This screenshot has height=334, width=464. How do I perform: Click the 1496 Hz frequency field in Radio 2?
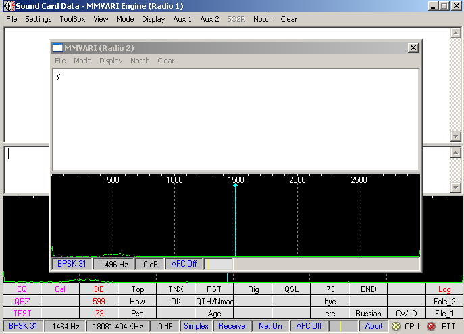(x=114, y=264)
